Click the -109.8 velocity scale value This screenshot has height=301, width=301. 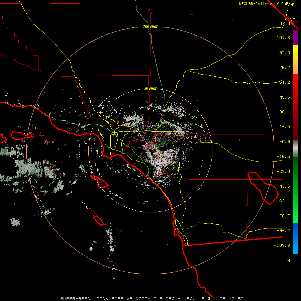tap(282, 245)
